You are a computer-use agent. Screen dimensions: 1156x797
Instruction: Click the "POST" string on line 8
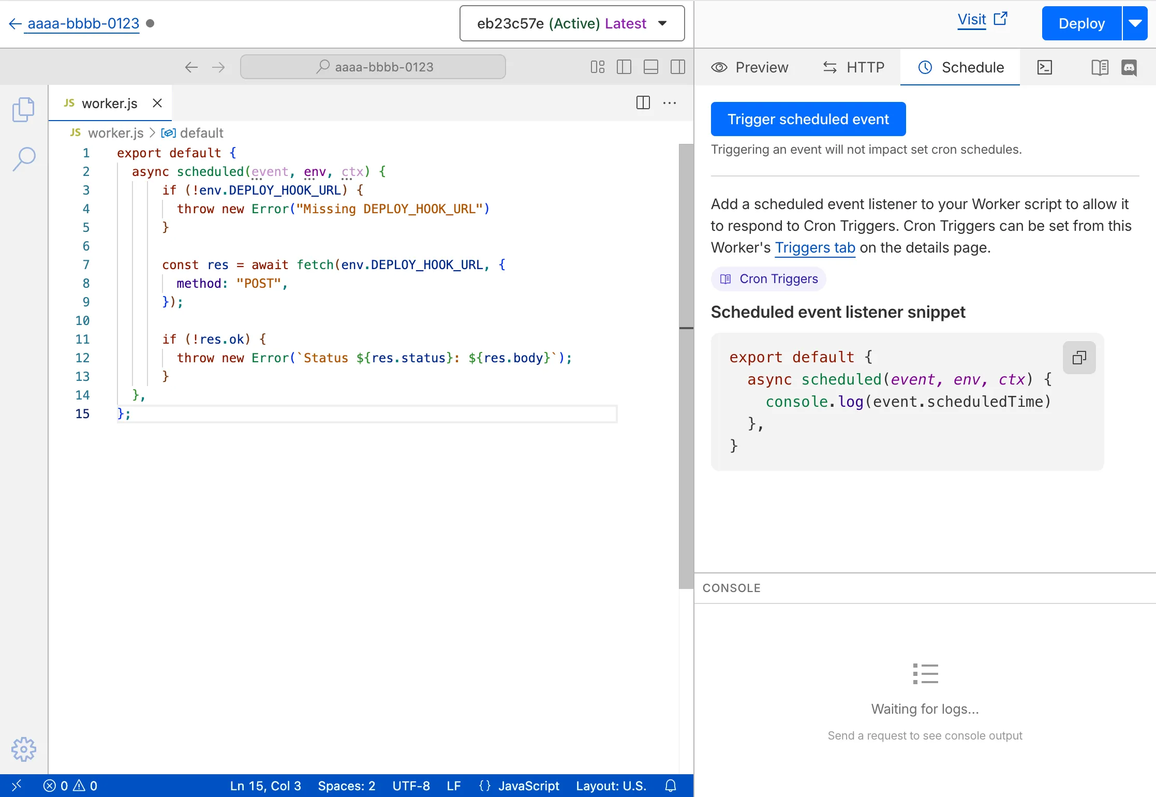pos(259,283)
